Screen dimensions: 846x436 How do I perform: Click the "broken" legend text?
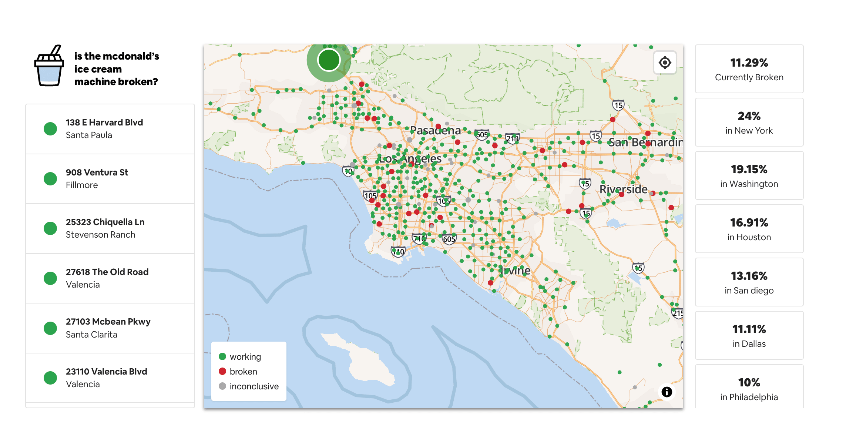[x=244, y=371]
